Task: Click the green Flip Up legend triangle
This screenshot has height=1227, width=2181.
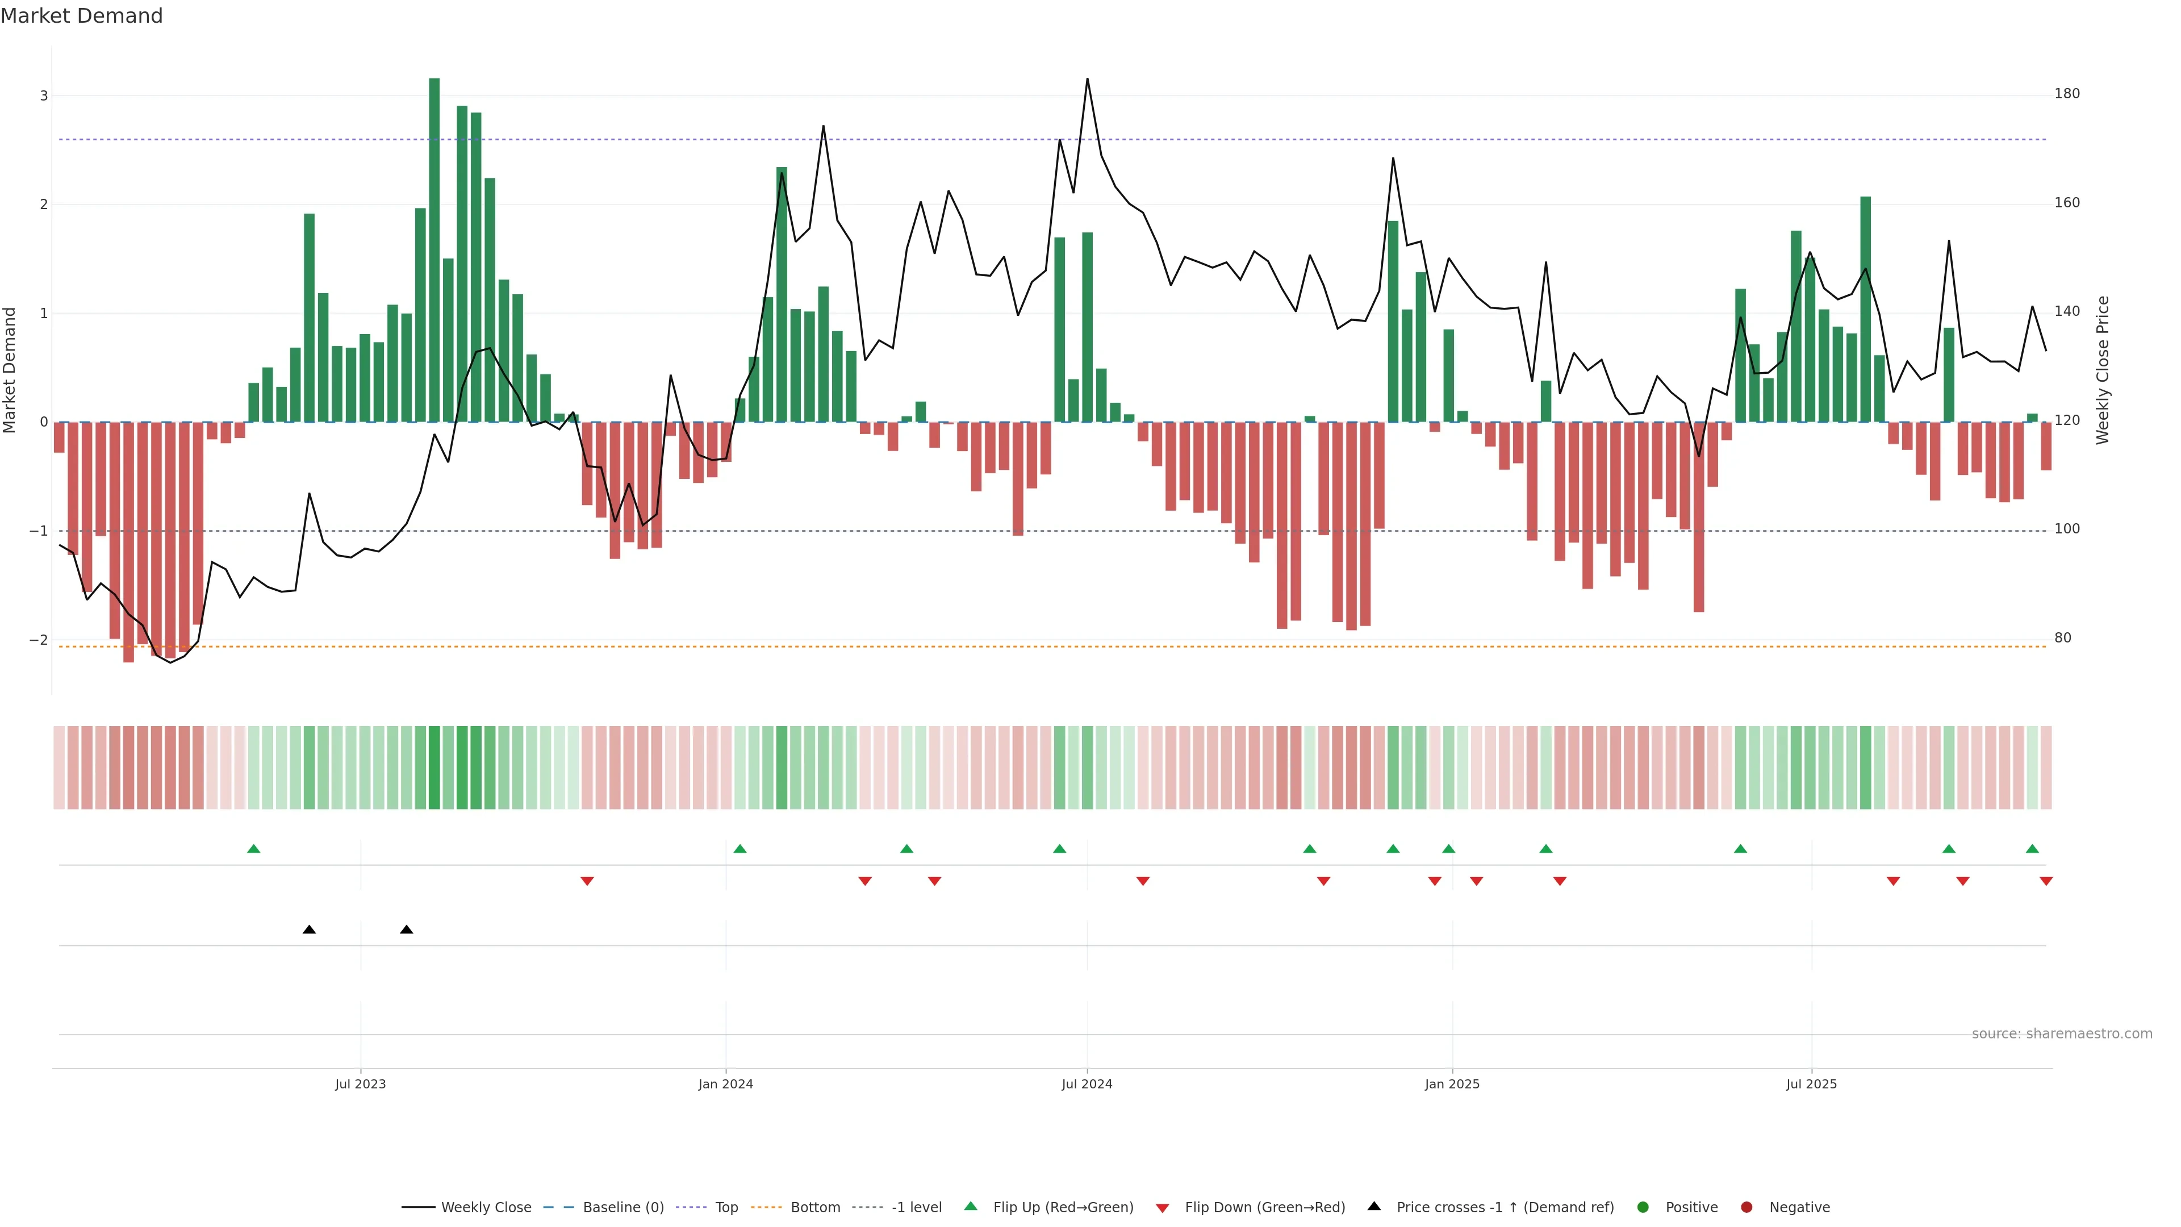Action: click(970, 1206)
